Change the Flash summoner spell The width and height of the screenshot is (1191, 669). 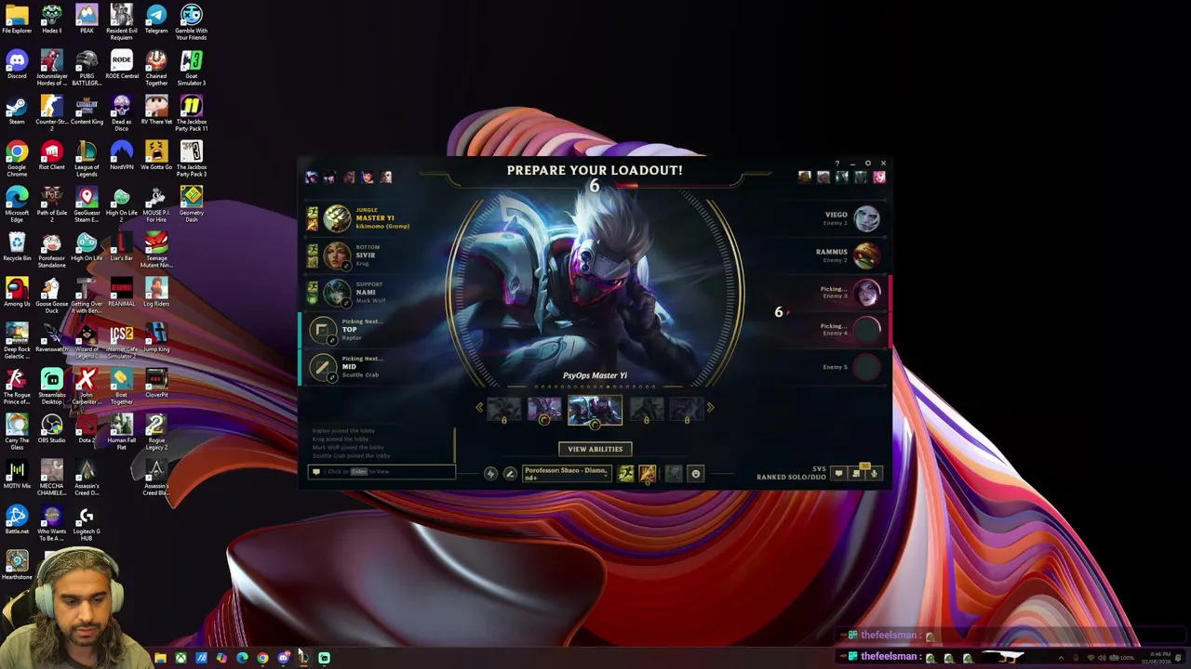point(626,474)
